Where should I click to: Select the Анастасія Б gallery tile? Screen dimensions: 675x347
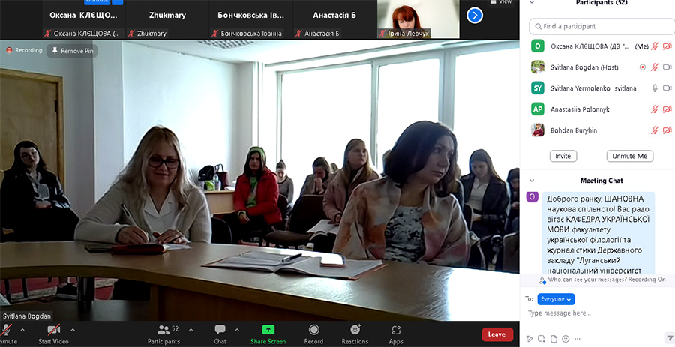334,19
